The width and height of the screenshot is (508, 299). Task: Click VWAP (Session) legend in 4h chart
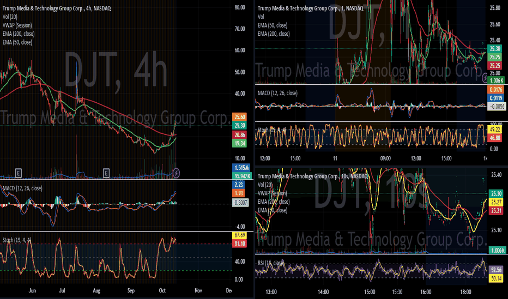(17, 25)
